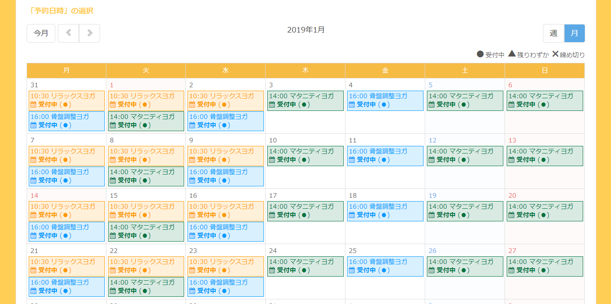Click calendar icon in January 7 relax yoga

pos(33,160)
